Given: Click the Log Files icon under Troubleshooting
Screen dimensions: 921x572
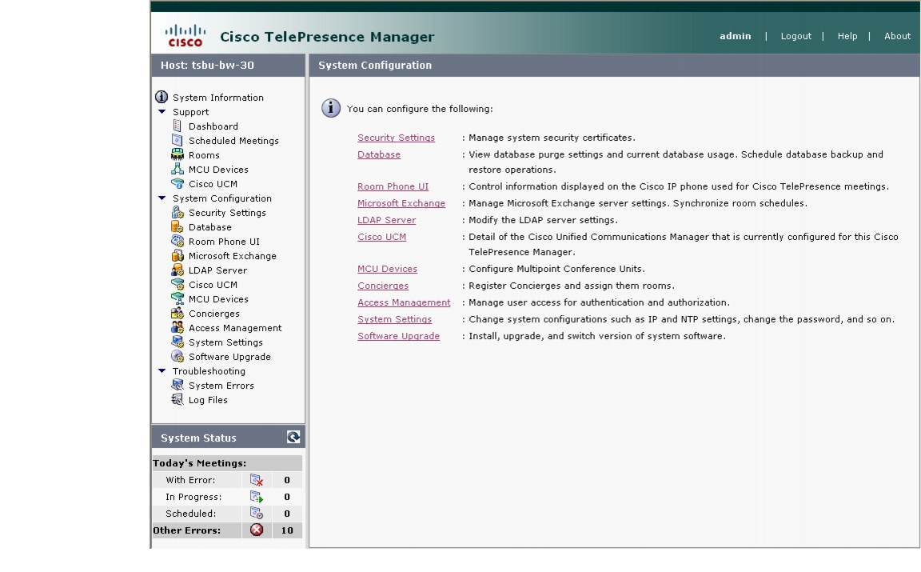Looking at the screenshot, I should (177, 399).
